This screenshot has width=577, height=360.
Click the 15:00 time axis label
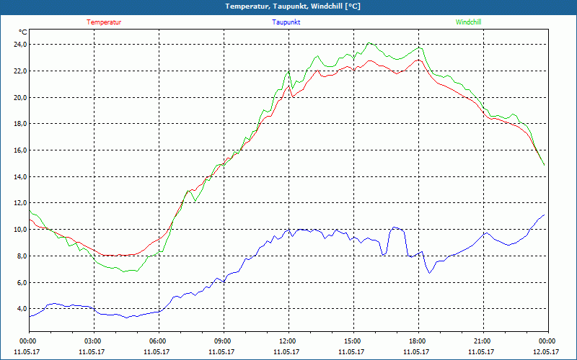pos(353,341)
